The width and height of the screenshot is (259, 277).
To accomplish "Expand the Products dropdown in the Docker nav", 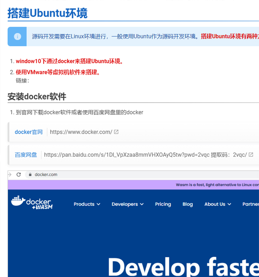I will [x=87, y=204].
